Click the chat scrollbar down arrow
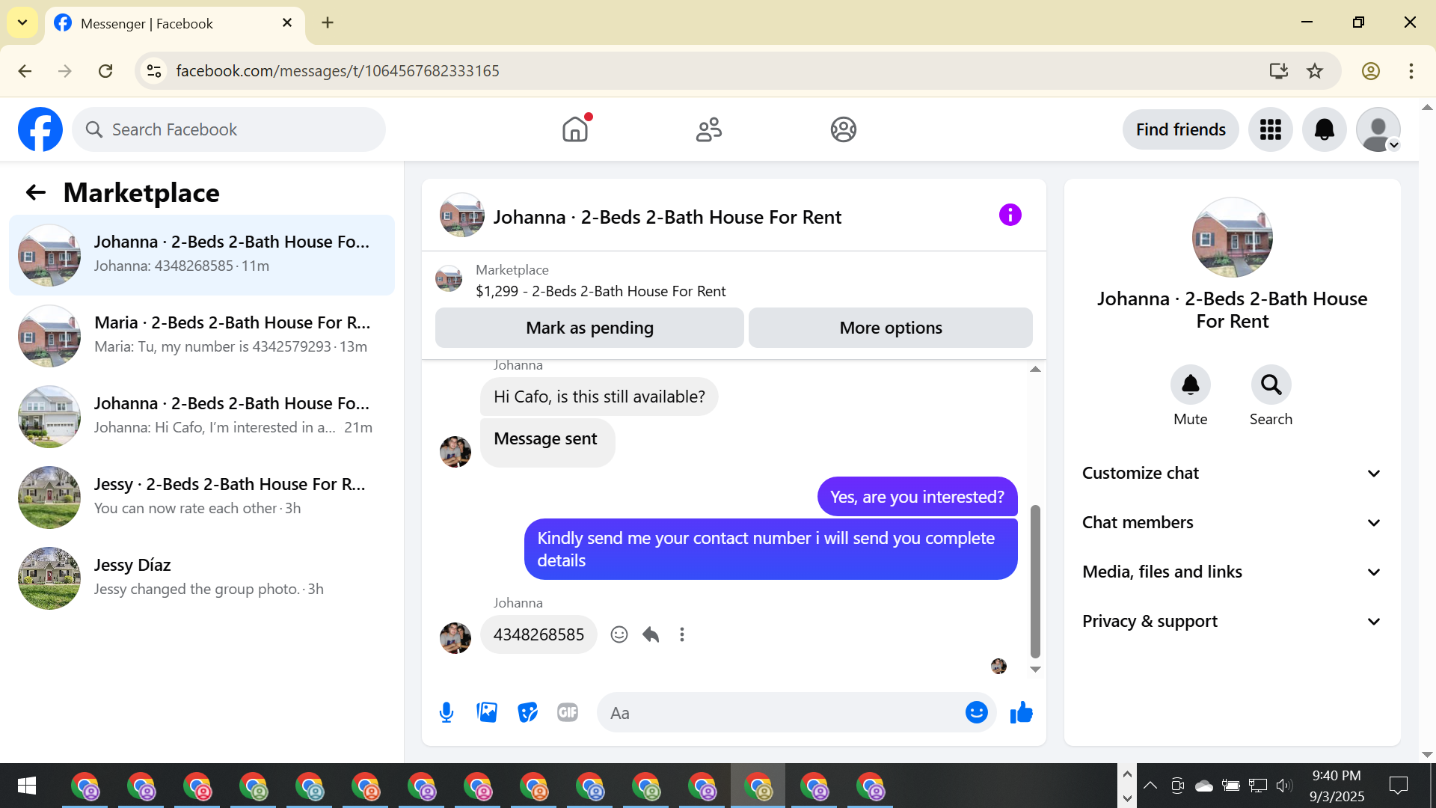This screenshot has height=808, width=1436. pyautogui.click(x=1035, y=670)
